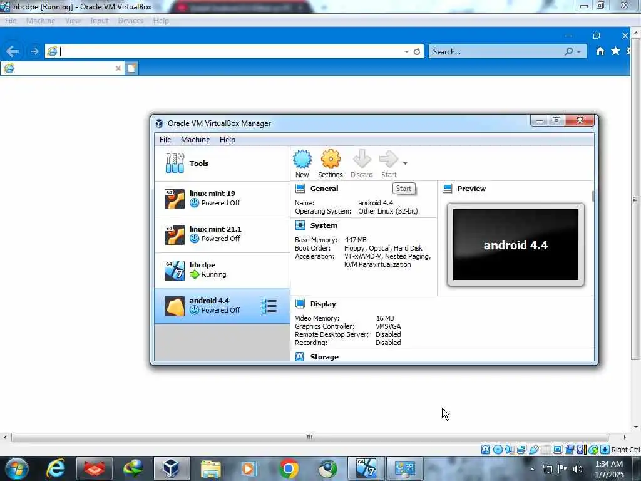Click the USB devices status icon

click(533, 450)
